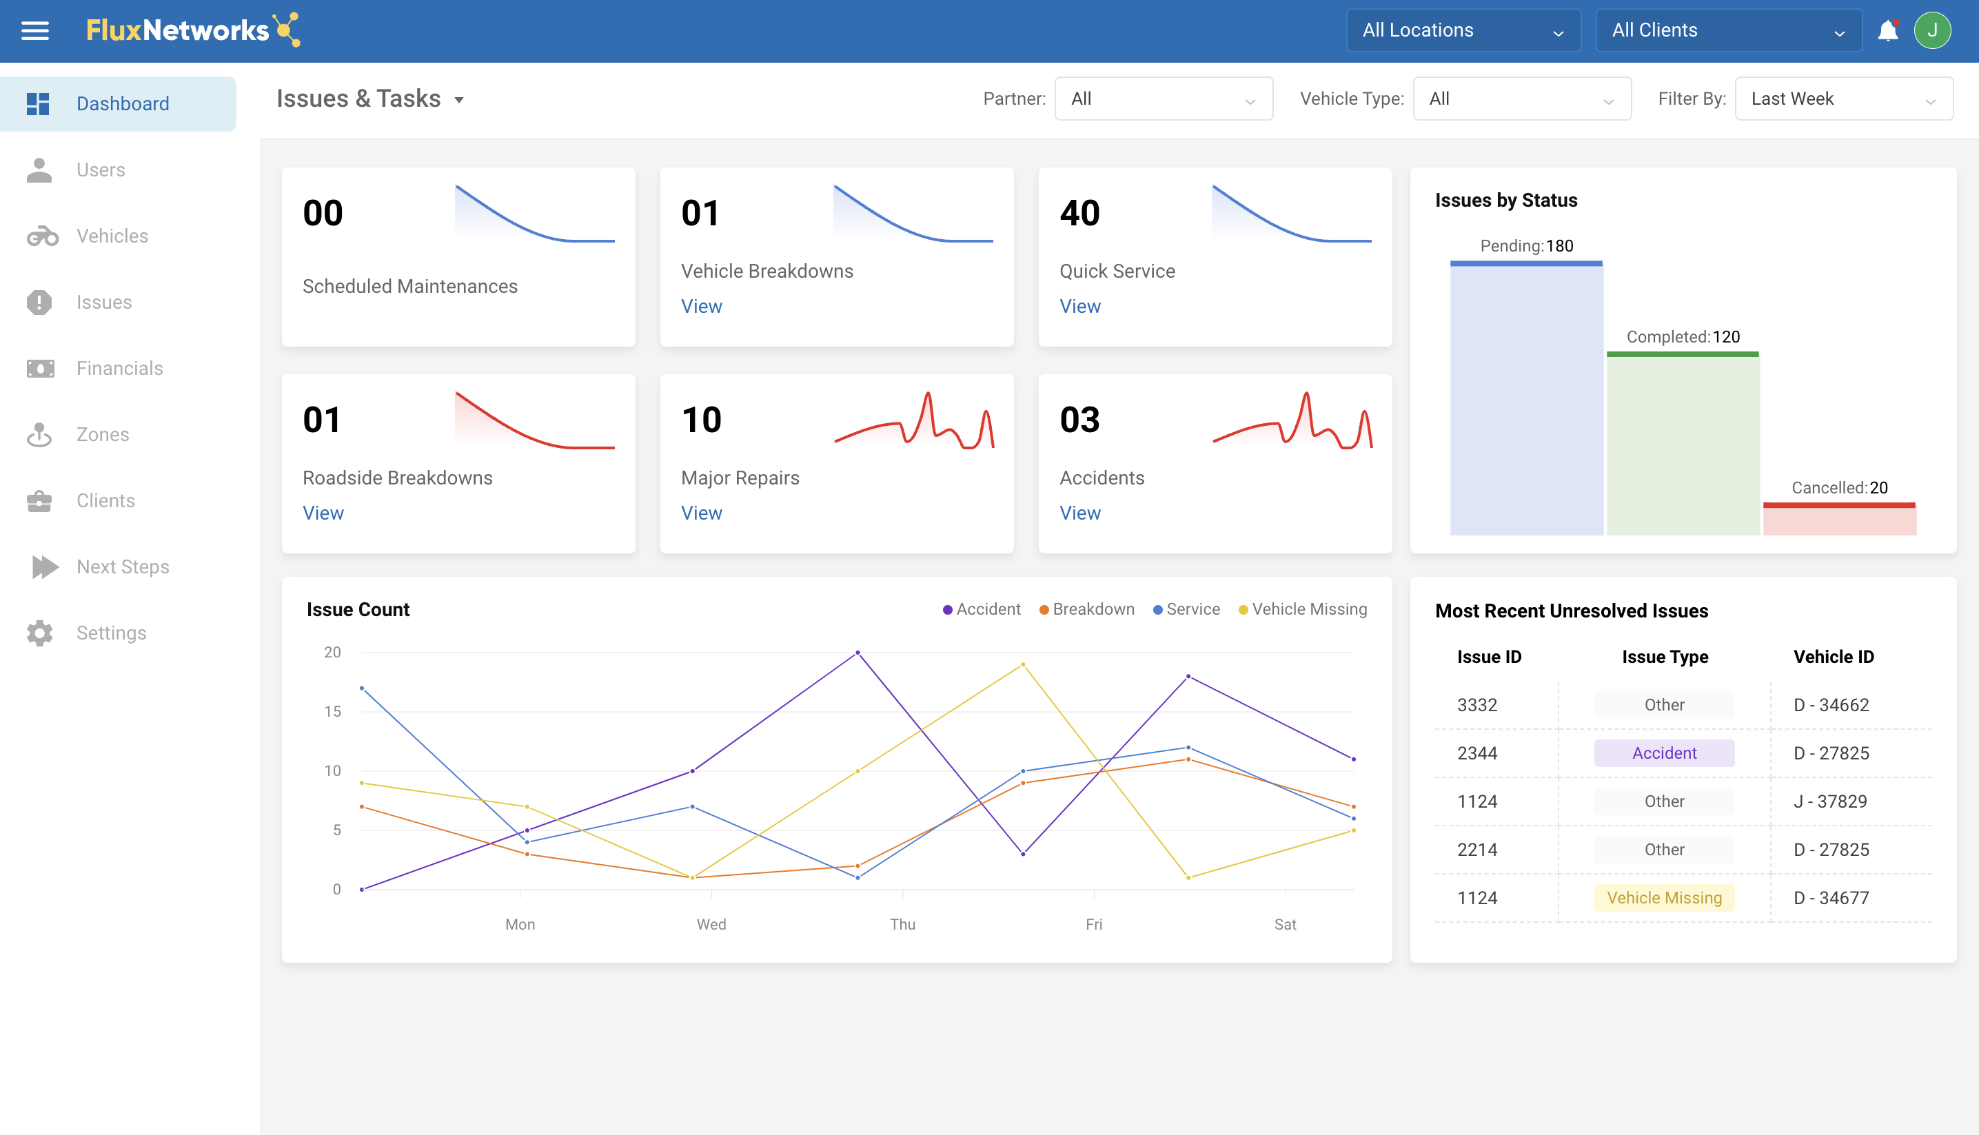The height and width of the screenshot is (1135, 1979).
Task: Click the Vehicles scooter icon
Action: coord(41,236)
